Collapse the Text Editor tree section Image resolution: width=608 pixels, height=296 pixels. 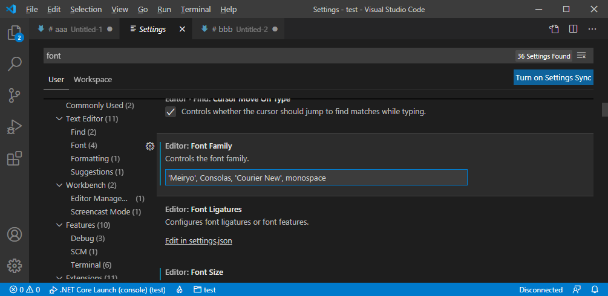point(59,119)
